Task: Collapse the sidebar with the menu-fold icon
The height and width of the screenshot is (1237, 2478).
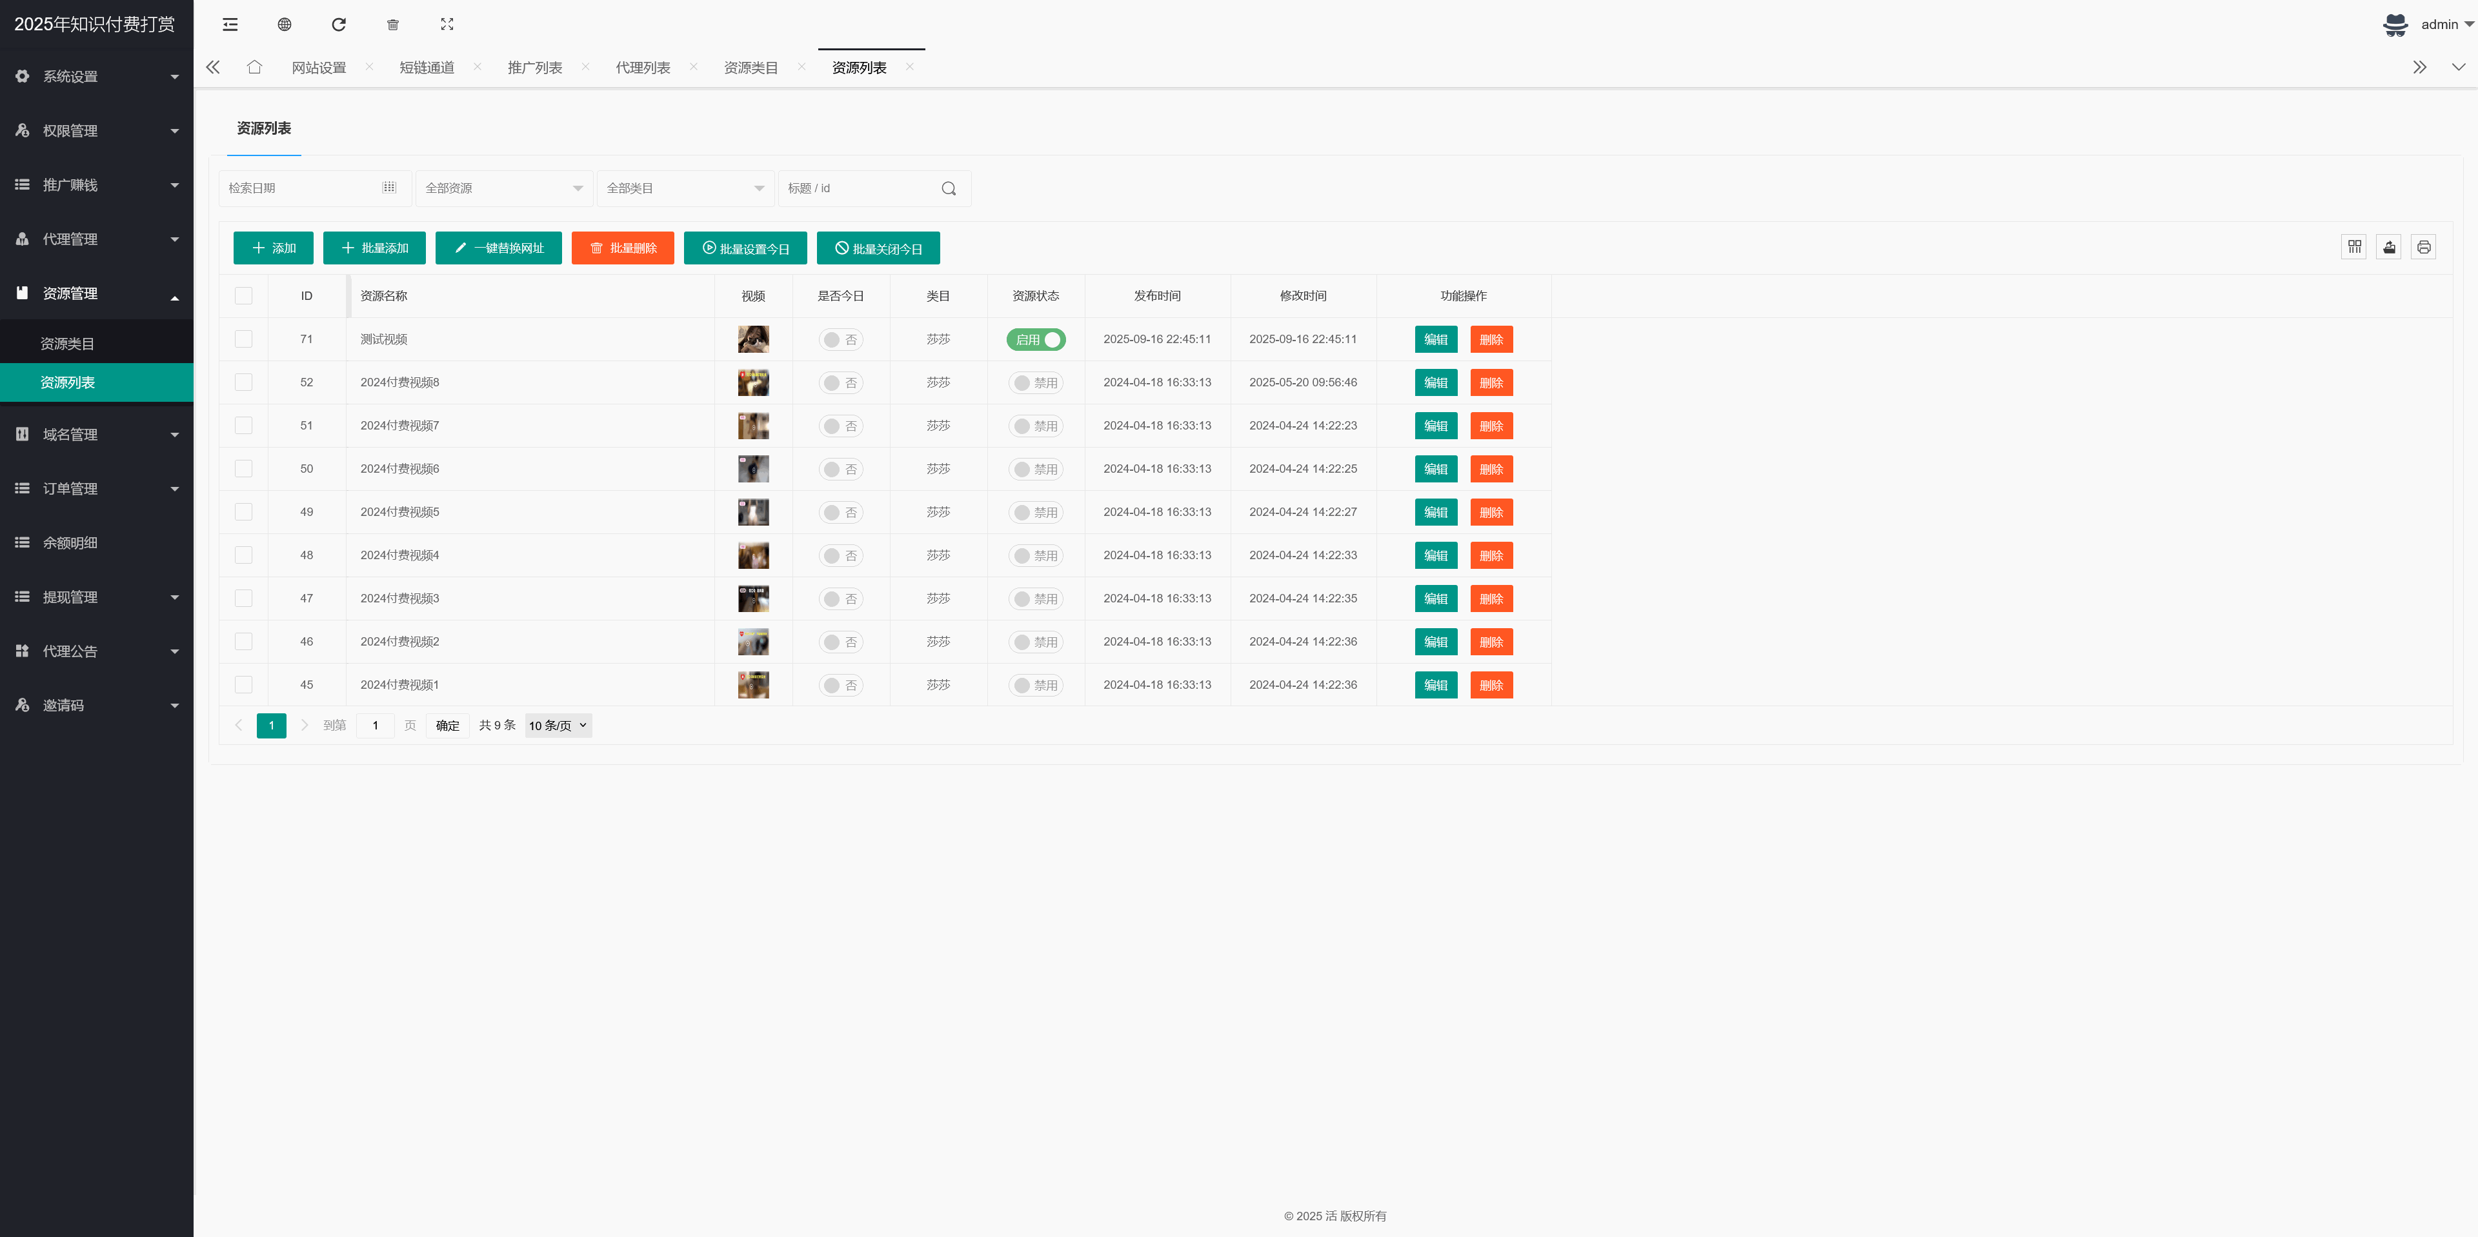Action: point(230,24)
